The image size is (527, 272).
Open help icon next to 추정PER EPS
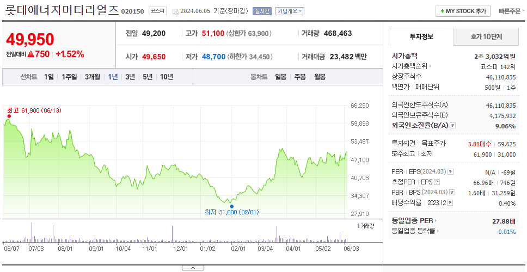[x=437, y=182]
